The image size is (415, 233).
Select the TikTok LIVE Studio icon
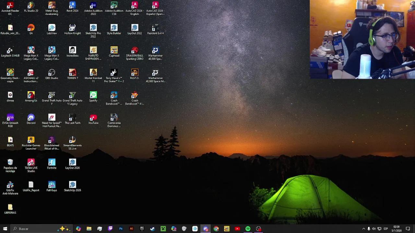point(31,166)
